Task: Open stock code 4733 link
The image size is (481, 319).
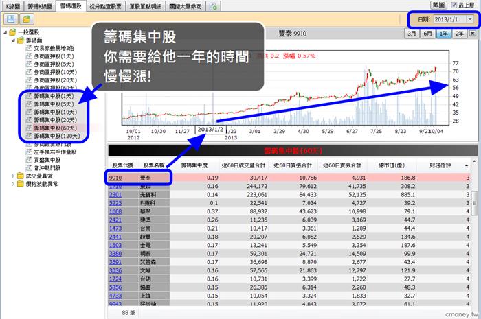Action: [x=115, y=296]
